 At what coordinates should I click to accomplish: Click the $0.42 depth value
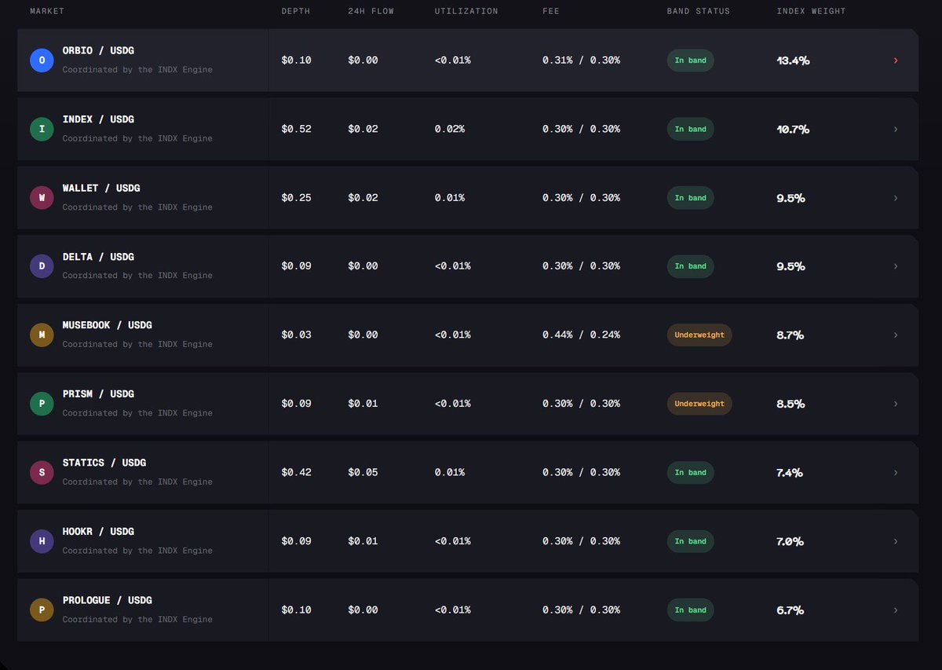(x=296, y=473)
